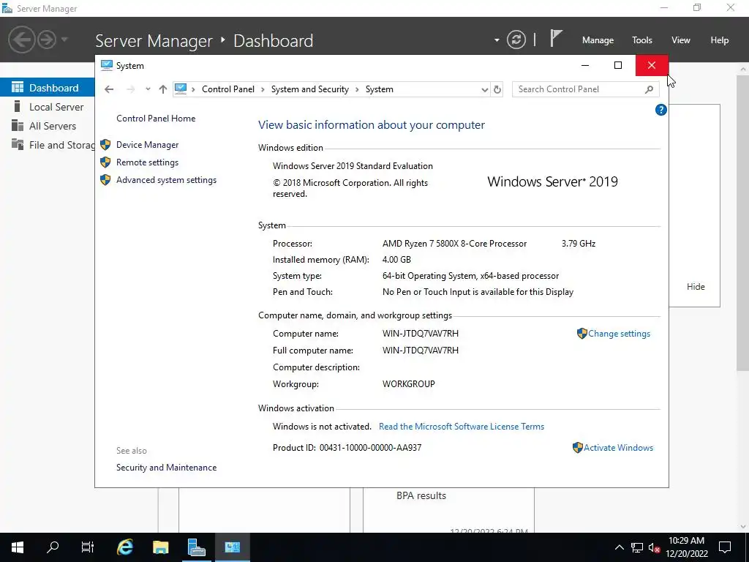The height and width of the screenshot is (562, 749).
Task: Open File Explorer from taskbar
Action: click(160, 547)
